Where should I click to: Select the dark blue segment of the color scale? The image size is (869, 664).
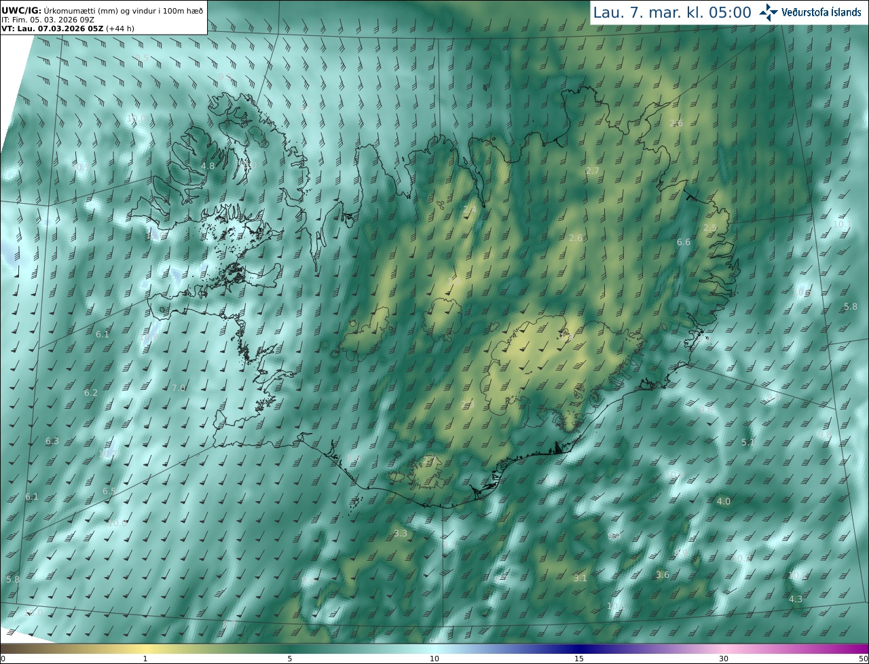point(579,648)
